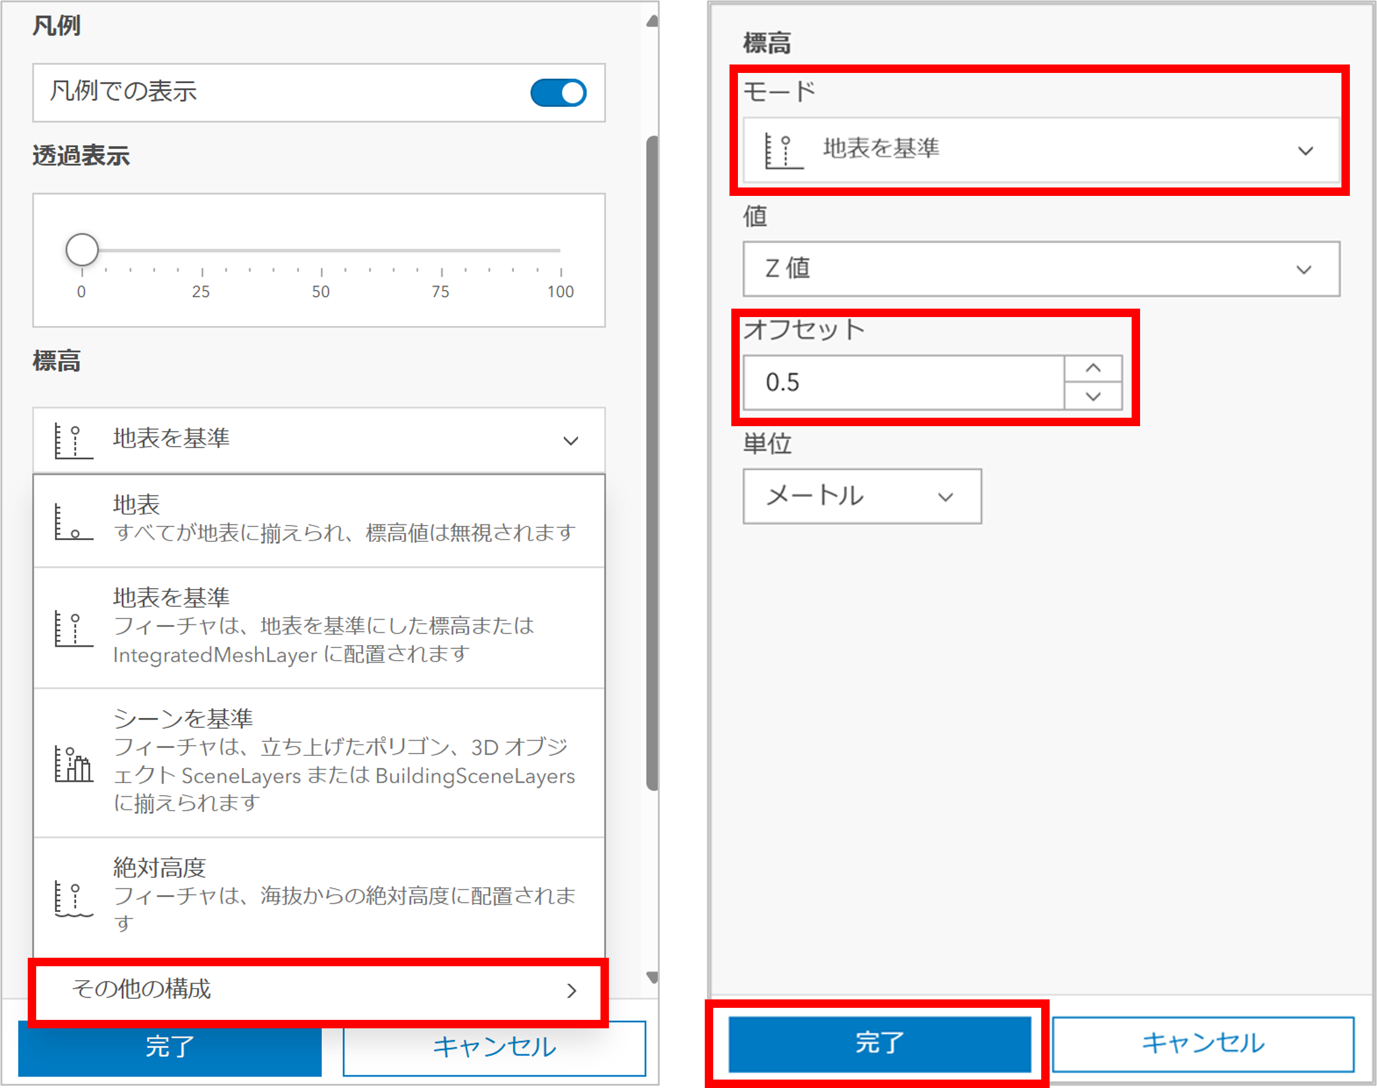The image size is (1377, 1088).
Task: Click the モード dropdown elevation icon
Action: 784,151
